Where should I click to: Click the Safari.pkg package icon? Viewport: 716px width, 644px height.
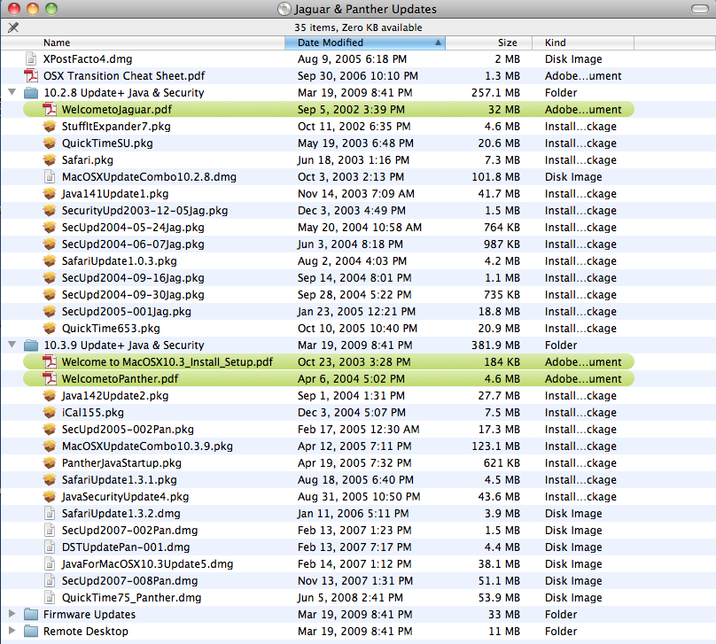pos(50,160)
